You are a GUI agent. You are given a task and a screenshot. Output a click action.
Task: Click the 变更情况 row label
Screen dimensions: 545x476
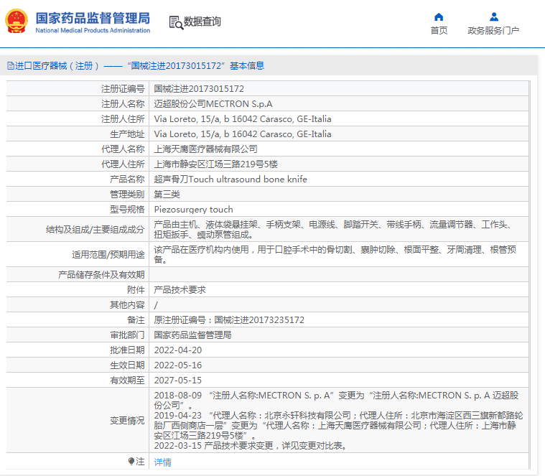click(x=127, y=421)
